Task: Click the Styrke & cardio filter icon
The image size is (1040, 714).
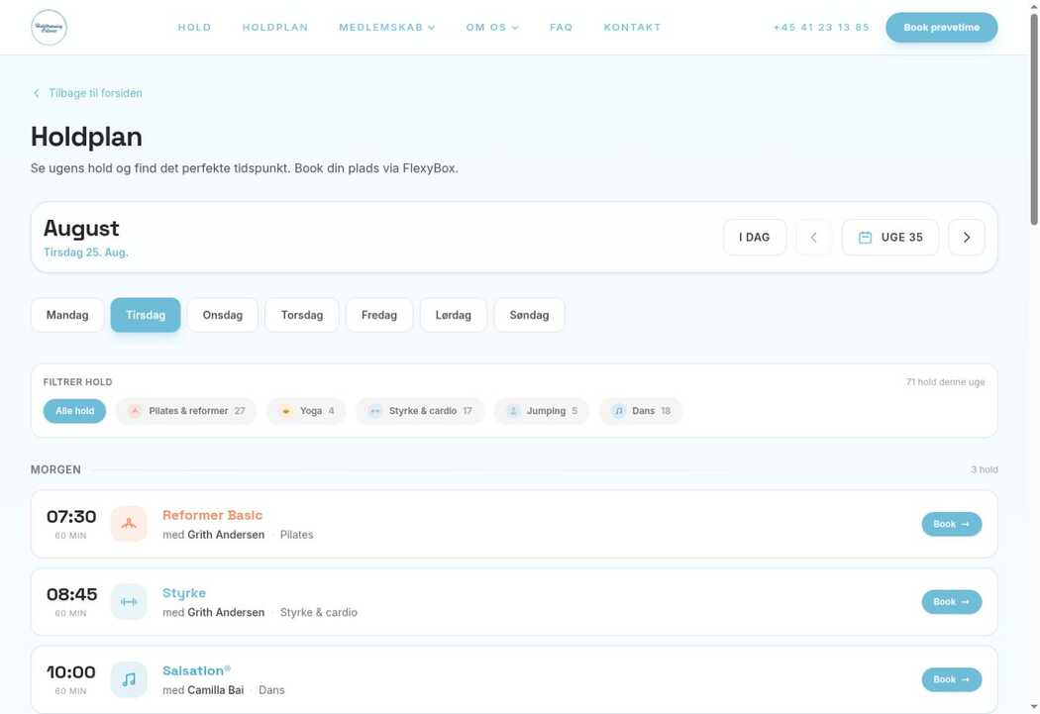Action: (x=374, y=411)
